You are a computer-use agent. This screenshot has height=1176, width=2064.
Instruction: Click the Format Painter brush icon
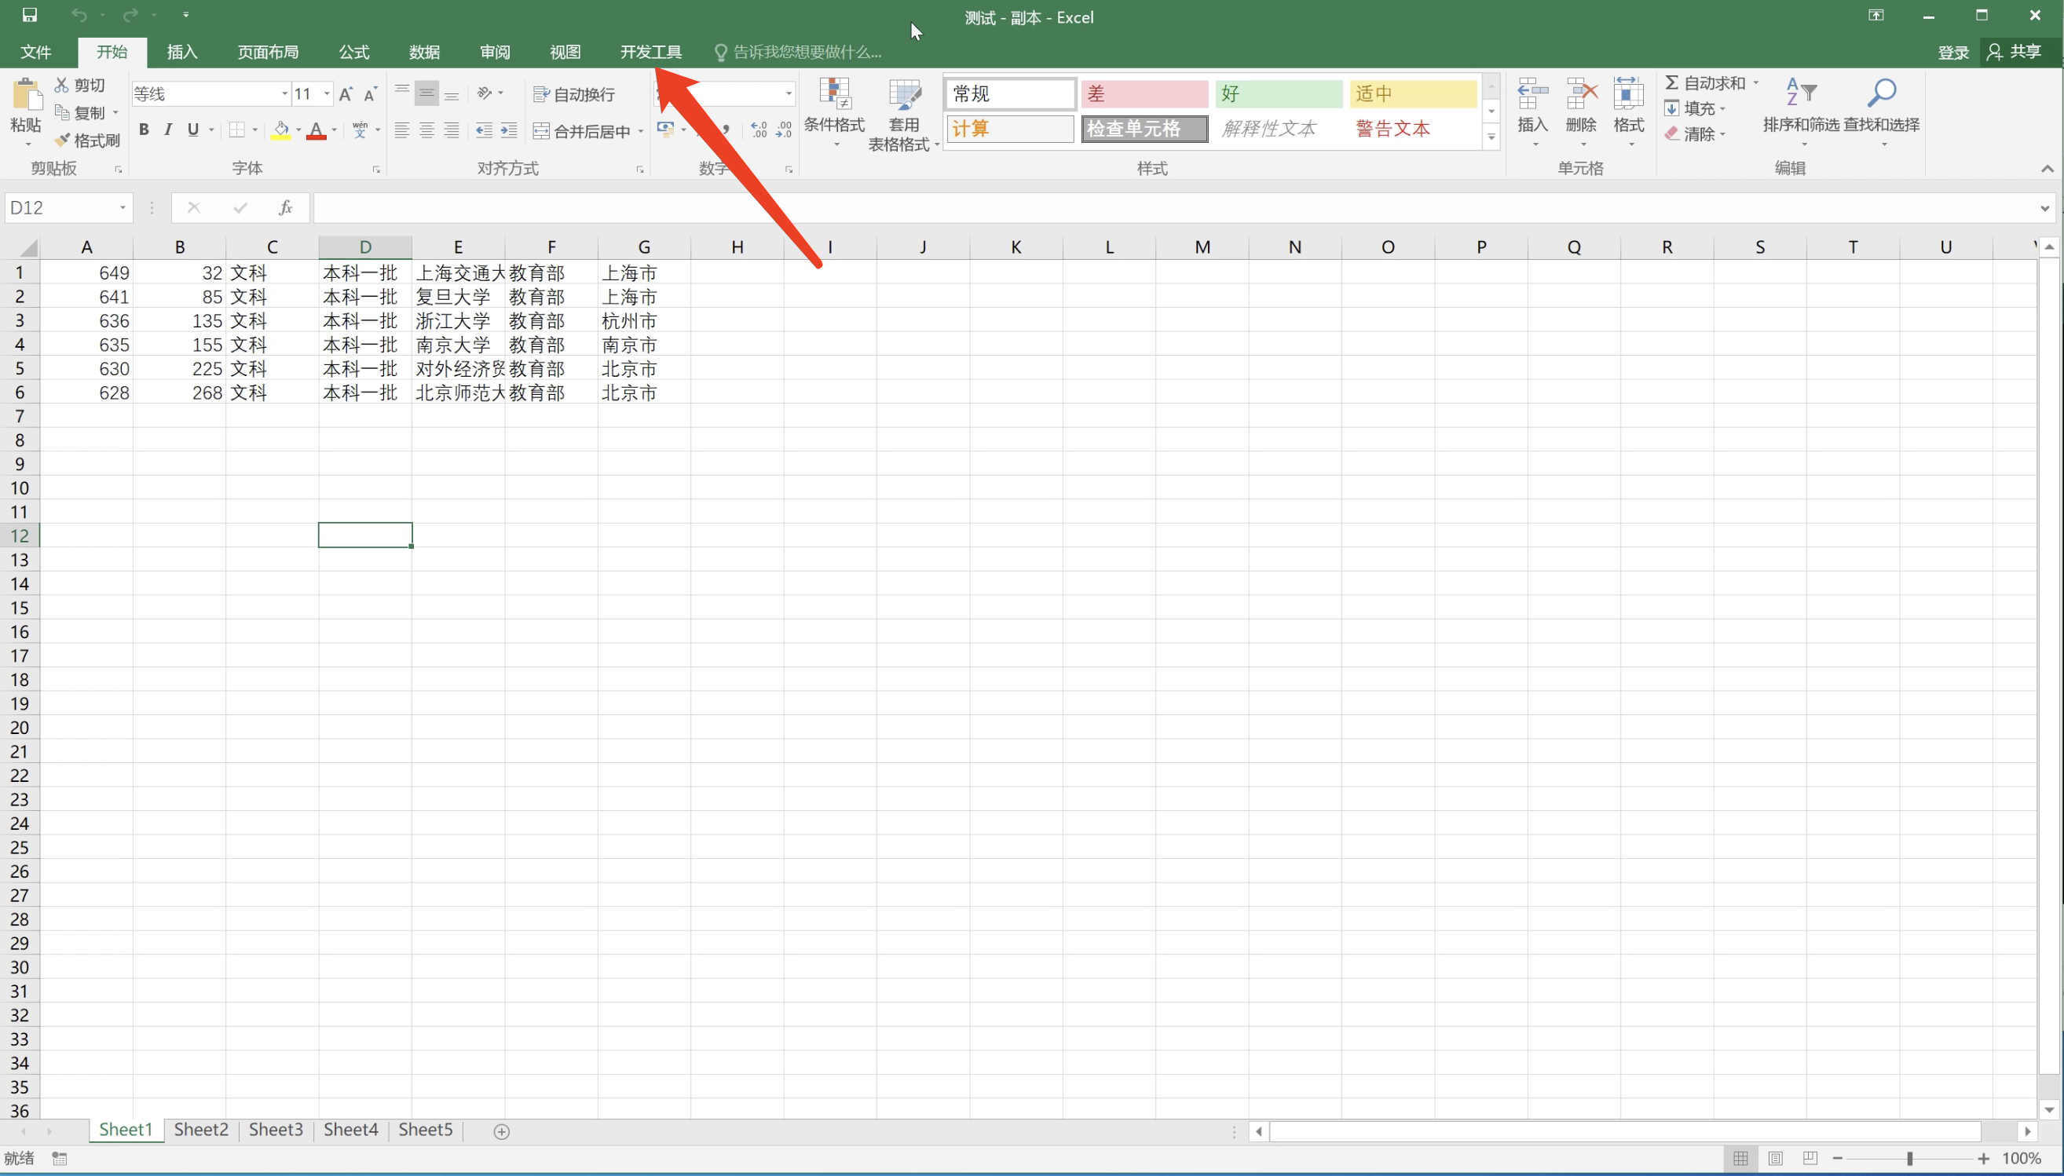click(62, 141)
